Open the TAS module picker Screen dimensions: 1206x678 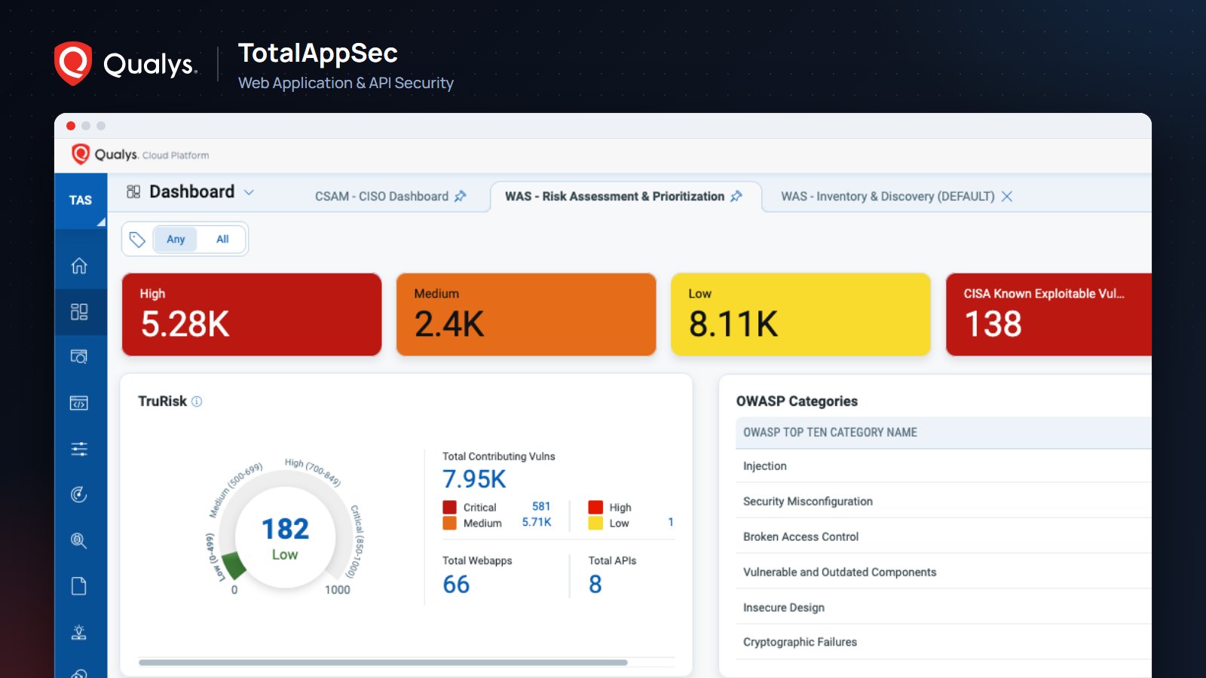click(81, 200)
